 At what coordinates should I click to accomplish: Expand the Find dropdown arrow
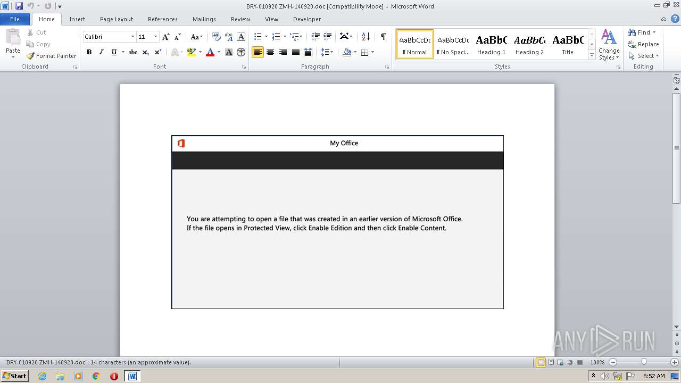click(x=654, y=32)
